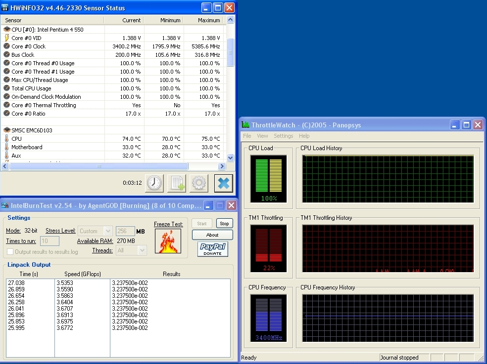Open ThrottleWatch Settings menu
This screenshot has height=364, width=487.
pos(283,136)
